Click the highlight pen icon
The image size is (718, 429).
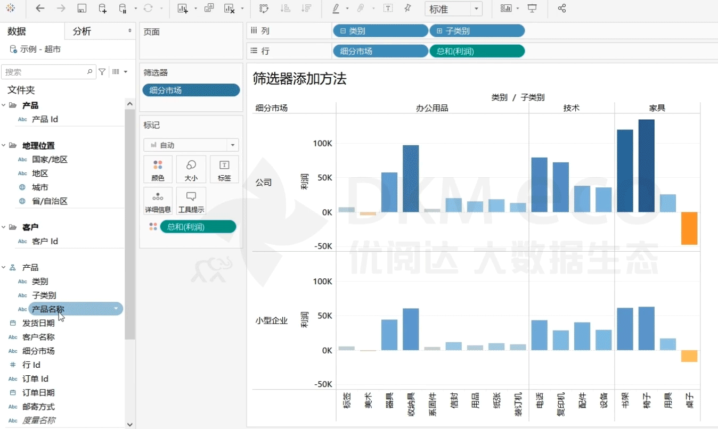[x=336, y=9]
